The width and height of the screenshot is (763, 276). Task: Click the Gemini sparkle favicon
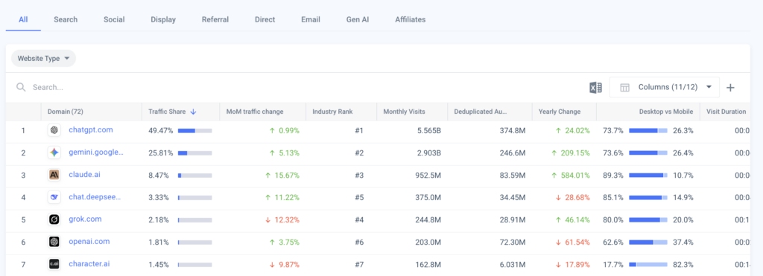(54, 153)
